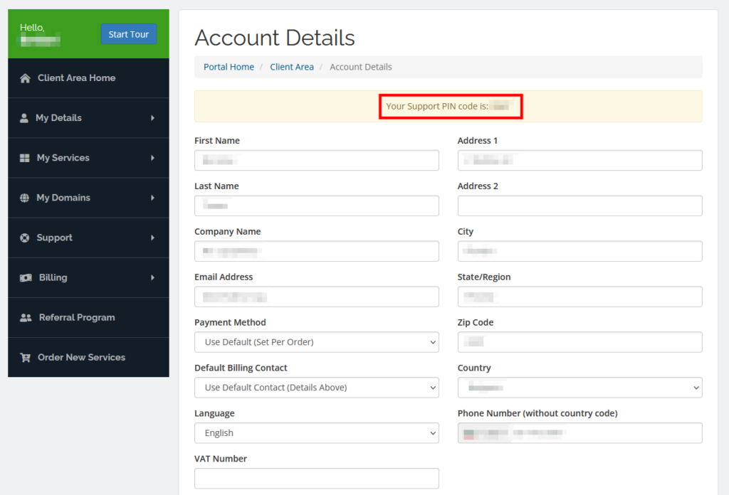Screen dimensions: 729x495
Task: Click the person icon for My Details
Action: pos(24,118)
